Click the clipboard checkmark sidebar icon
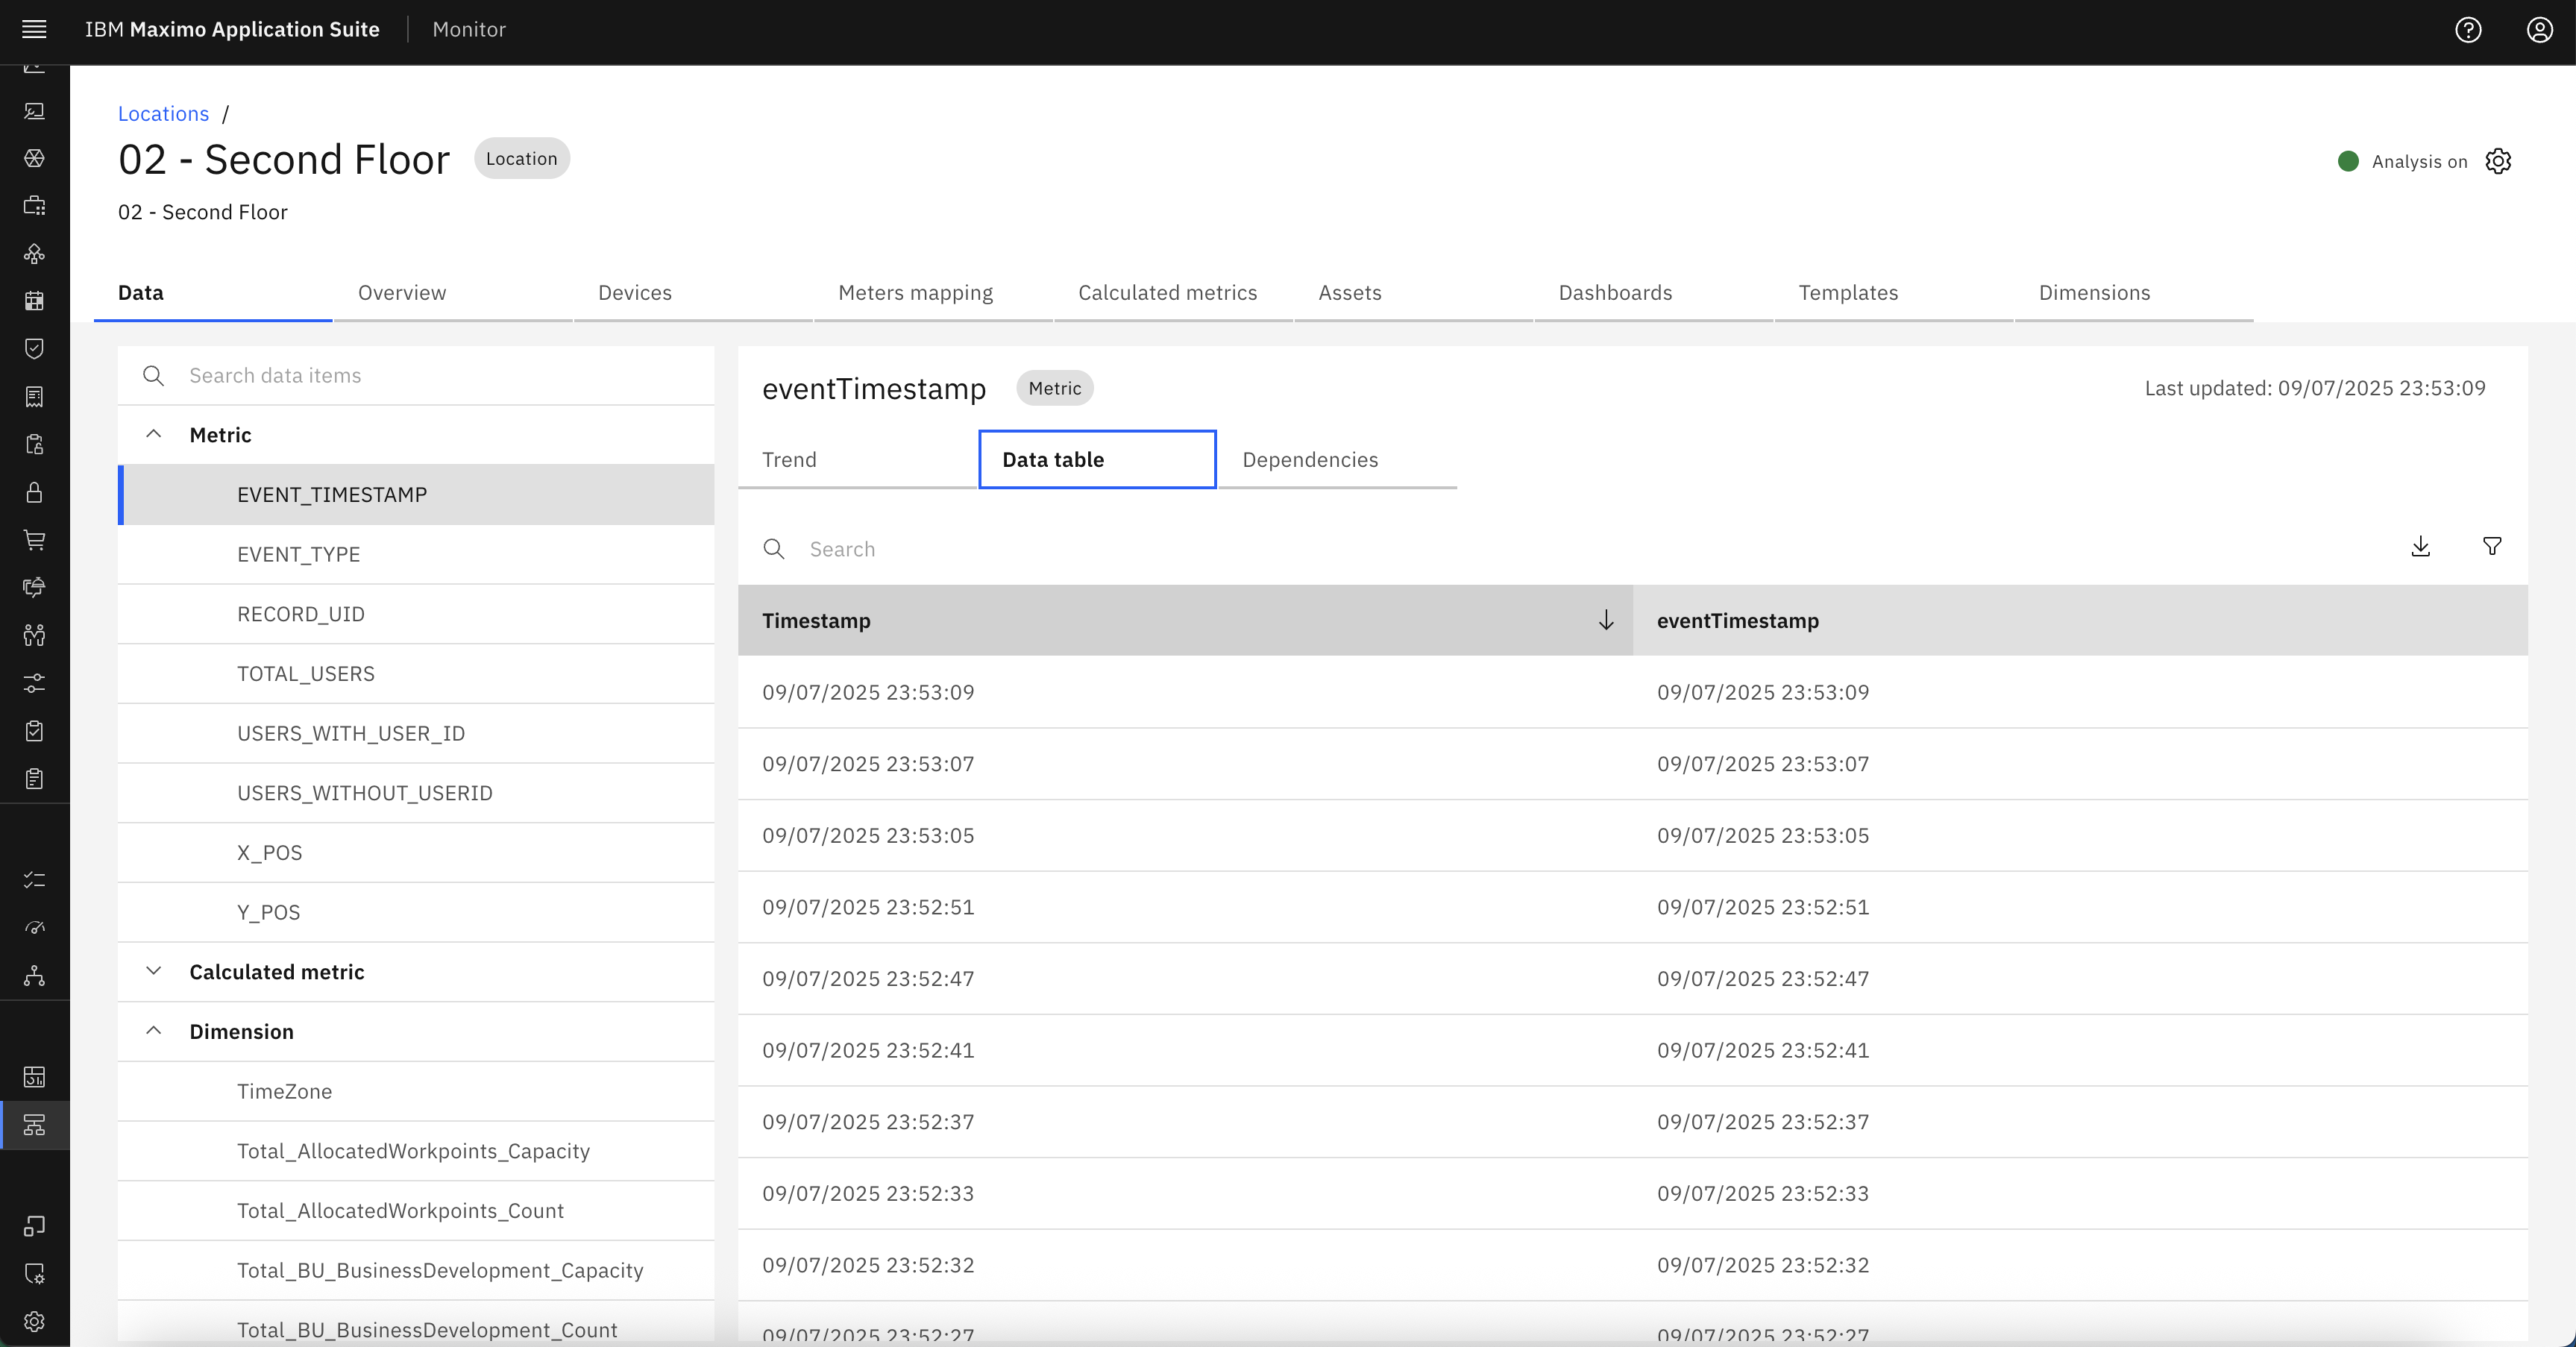 (x=34, y=731)
